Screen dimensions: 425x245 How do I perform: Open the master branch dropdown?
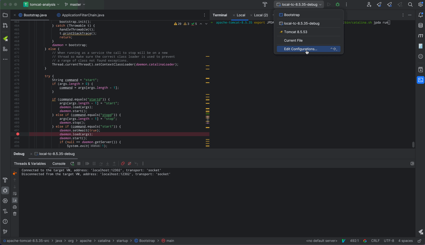pos(75,4)
